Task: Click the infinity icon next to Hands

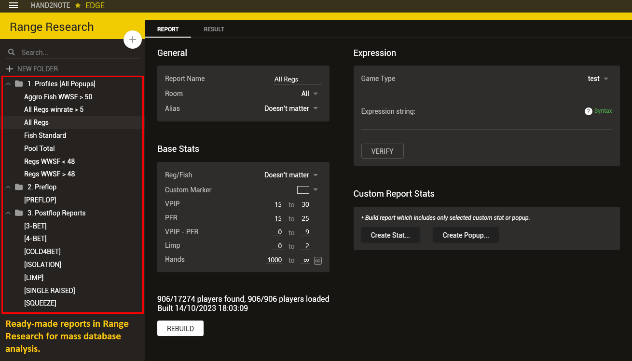Action: pyautogui.click(x=317, y=261)
